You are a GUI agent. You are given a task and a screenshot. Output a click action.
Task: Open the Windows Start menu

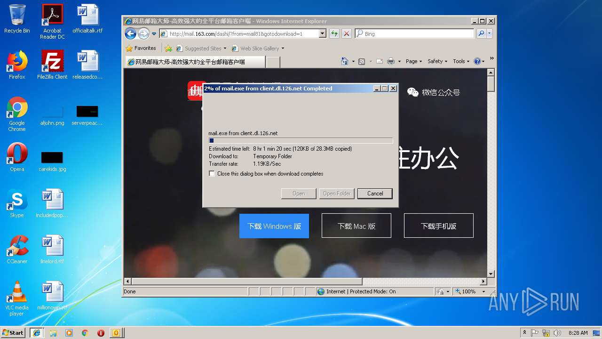[13, 332]
